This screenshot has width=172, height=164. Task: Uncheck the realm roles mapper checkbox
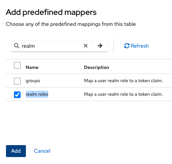[x=17, y=95]
